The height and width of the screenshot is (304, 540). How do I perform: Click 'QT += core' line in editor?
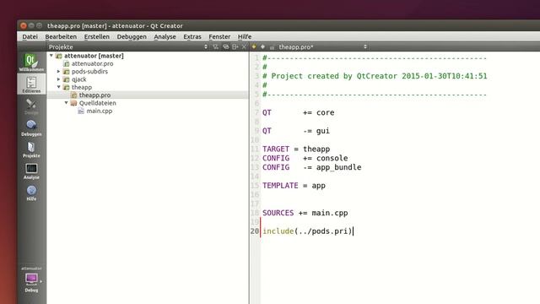tap(298, 112)
